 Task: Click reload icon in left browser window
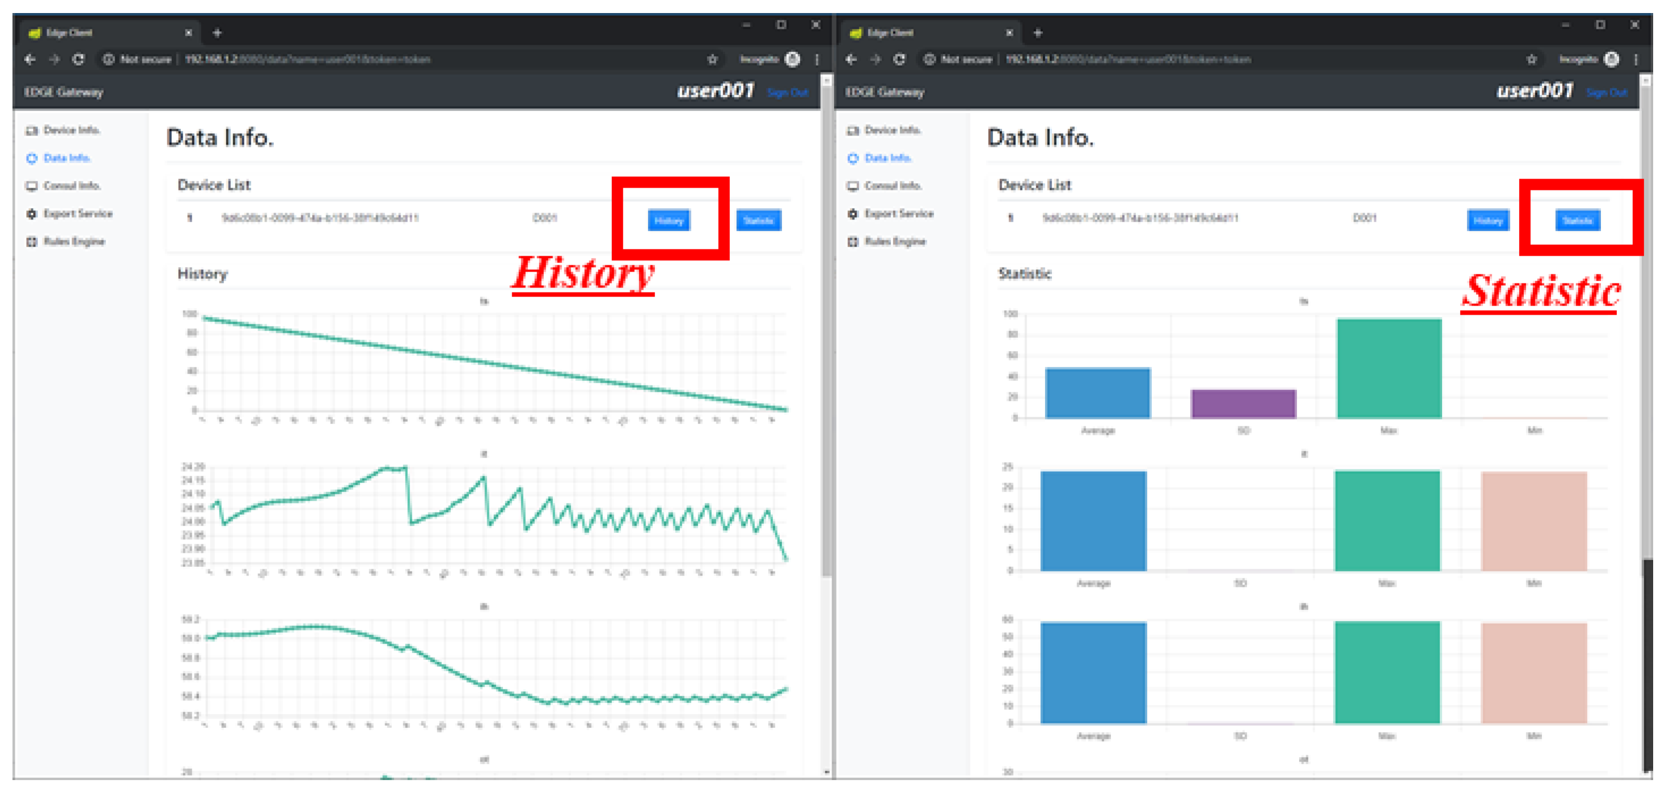tap(79, 59)
